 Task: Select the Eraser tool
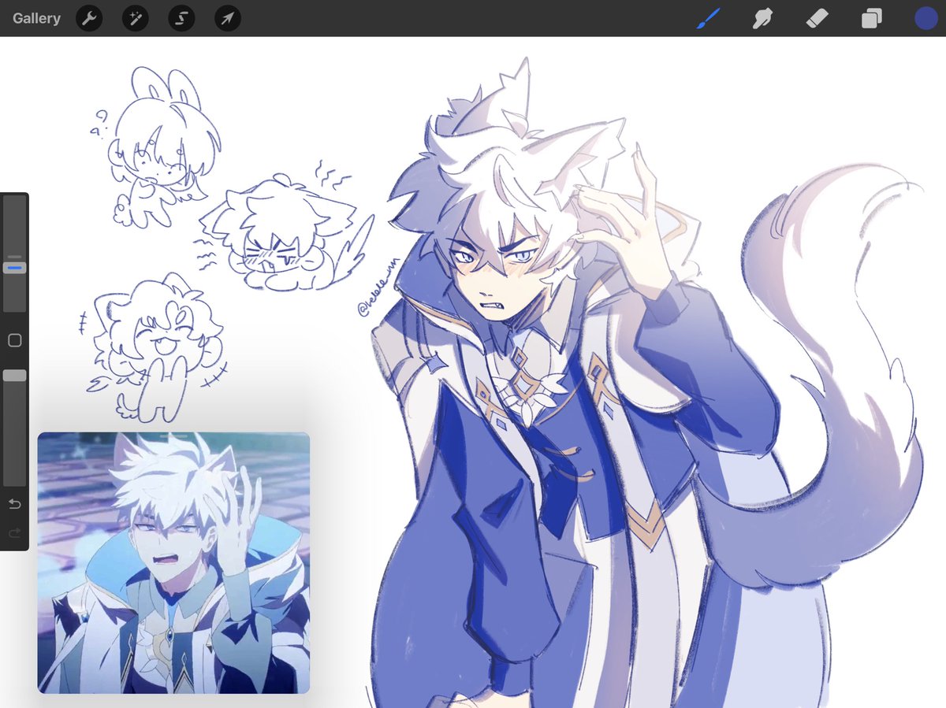[818, 18]
